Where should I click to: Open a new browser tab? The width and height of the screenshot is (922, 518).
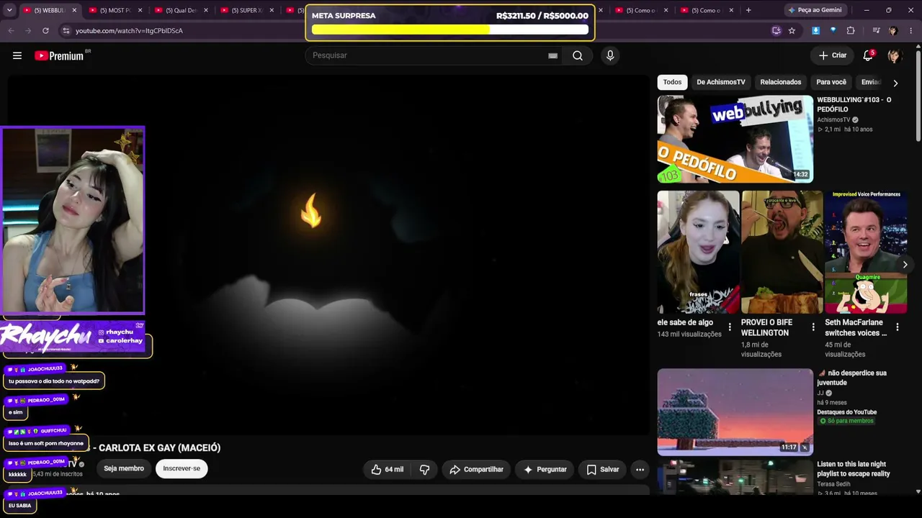tap(748, 10)
